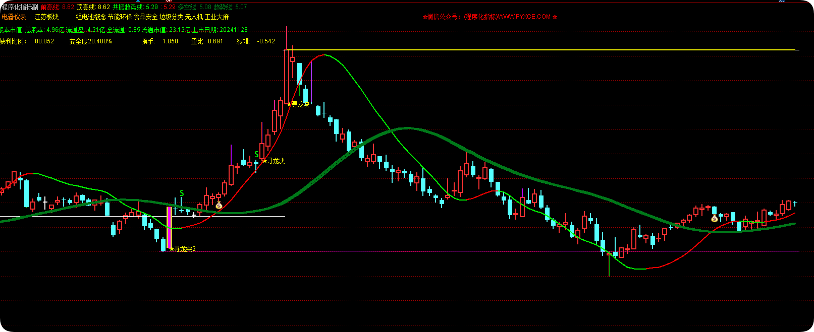Select the yellow horizontal top-high line
814x332 pixels.
(541, 50)
